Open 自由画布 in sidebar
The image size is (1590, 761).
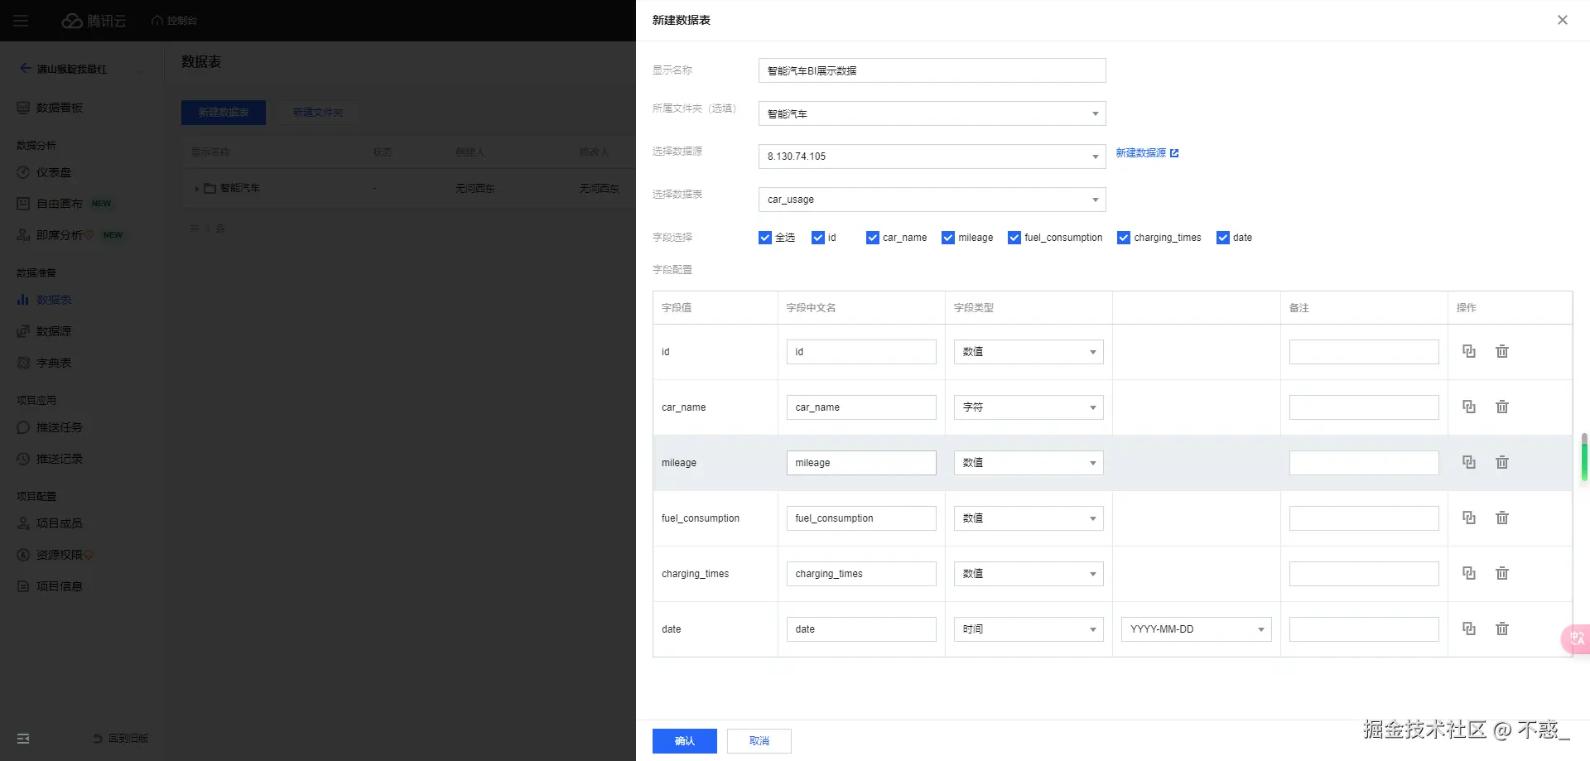(59, 204)
